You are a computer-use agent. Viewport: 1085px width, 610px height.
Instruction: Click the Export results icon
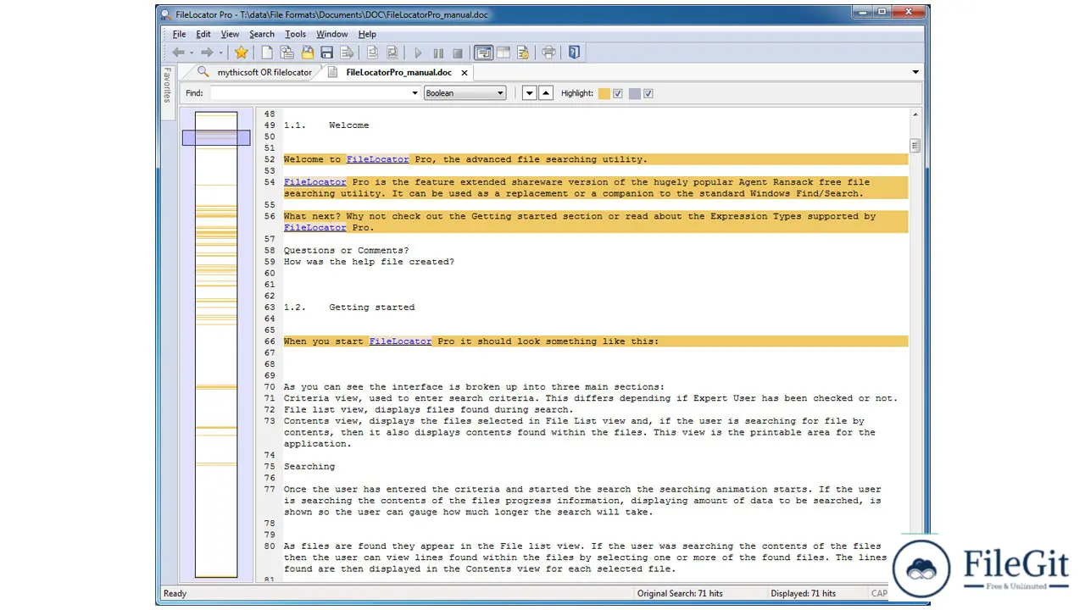(347, 53)
